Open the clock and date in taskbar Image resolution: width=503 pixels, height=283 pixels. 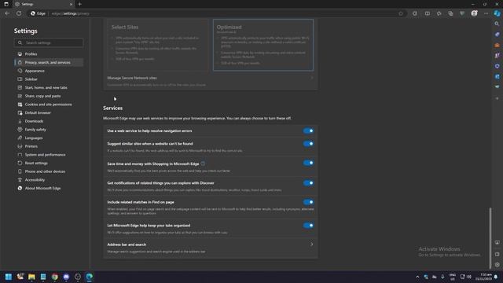click(484, 277)
